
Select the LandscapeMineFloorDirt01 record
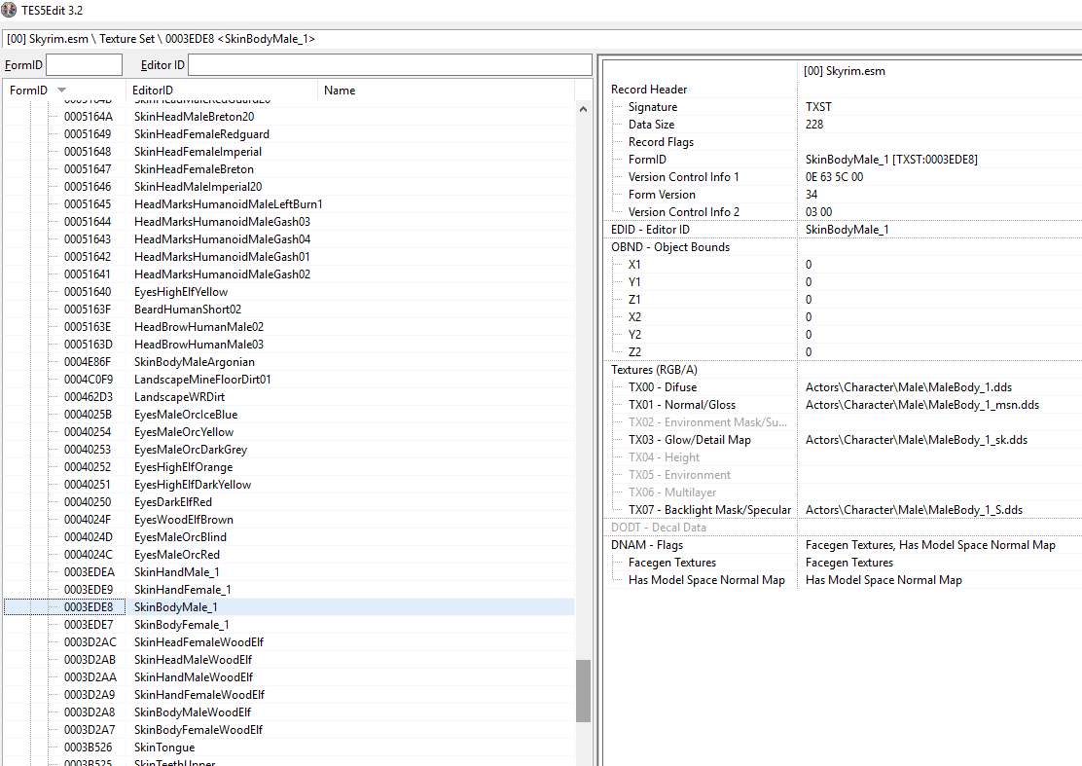coord(288,380)
